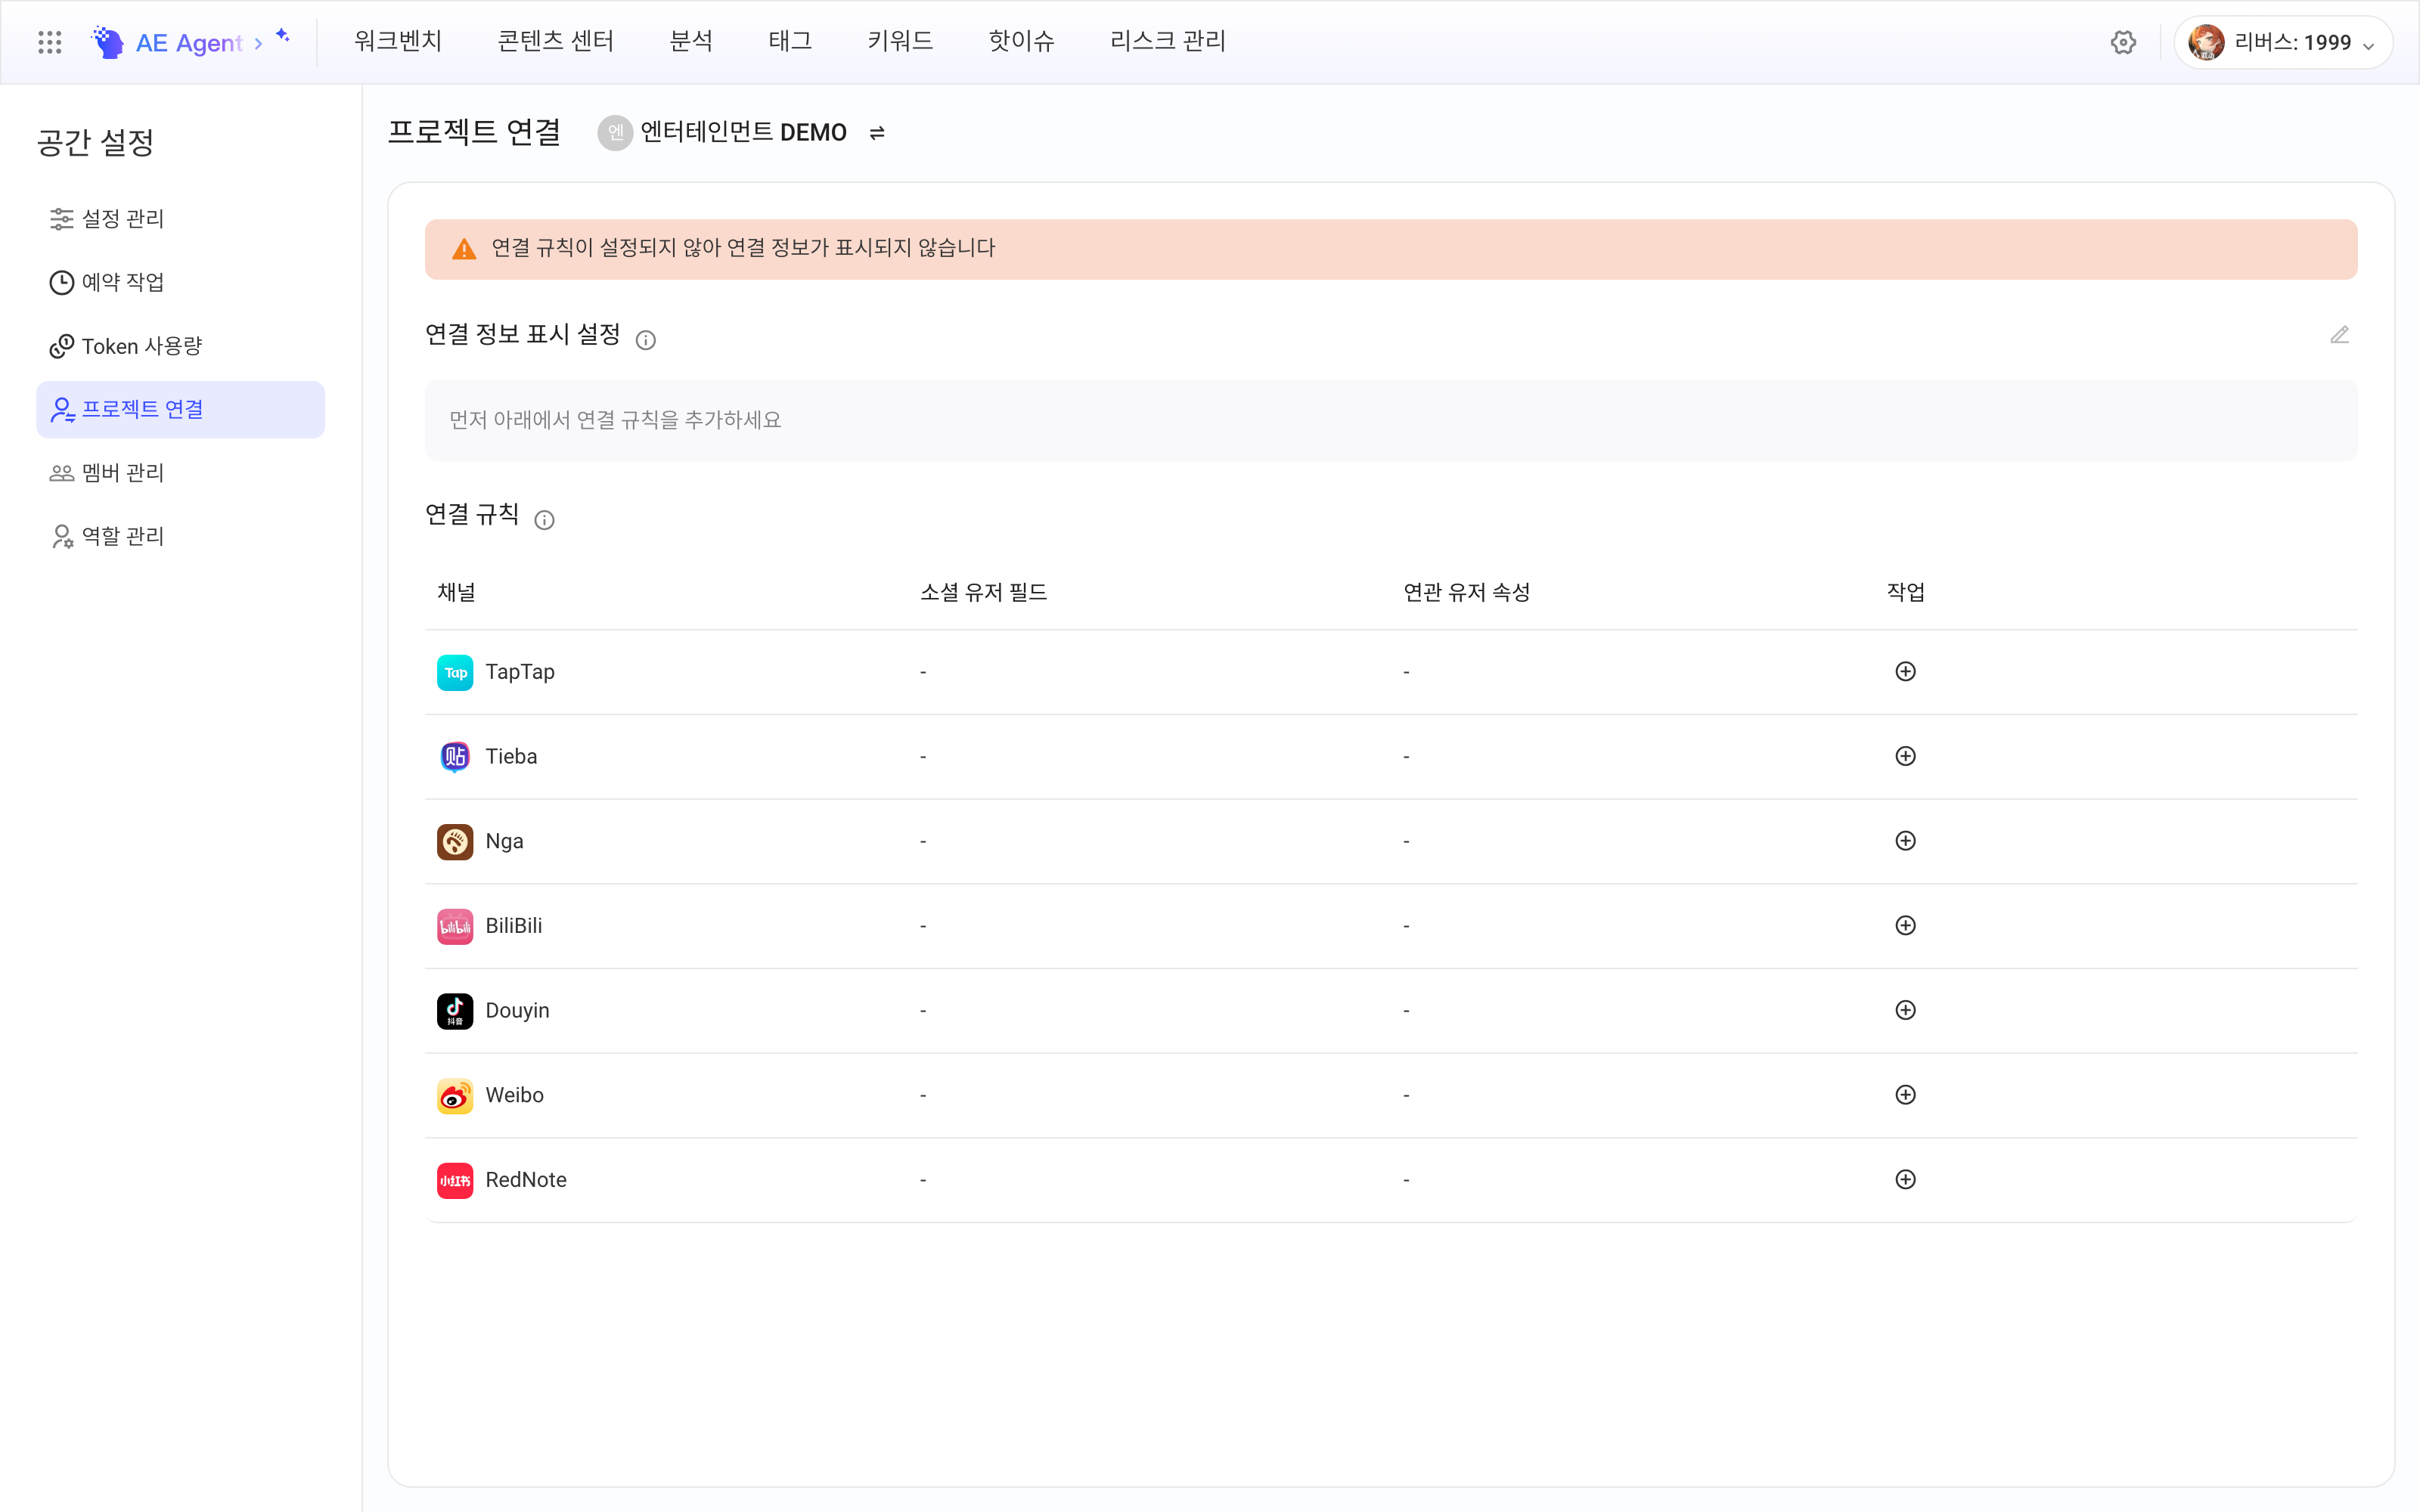Open the 키워드 menu
2420x1512 pixels.
point(900,41)
